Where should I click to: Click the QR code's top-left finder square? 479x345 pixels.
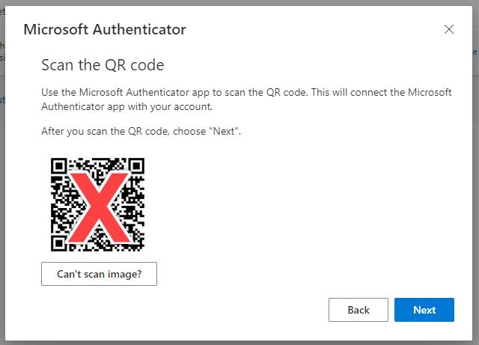point(61,168)
